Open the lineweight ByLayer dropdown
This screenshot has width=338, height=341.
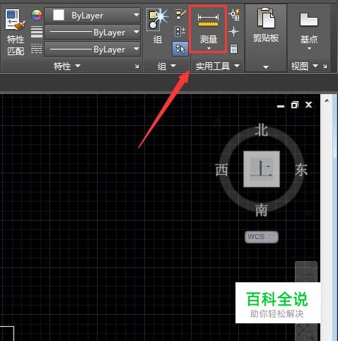[92, 32]
